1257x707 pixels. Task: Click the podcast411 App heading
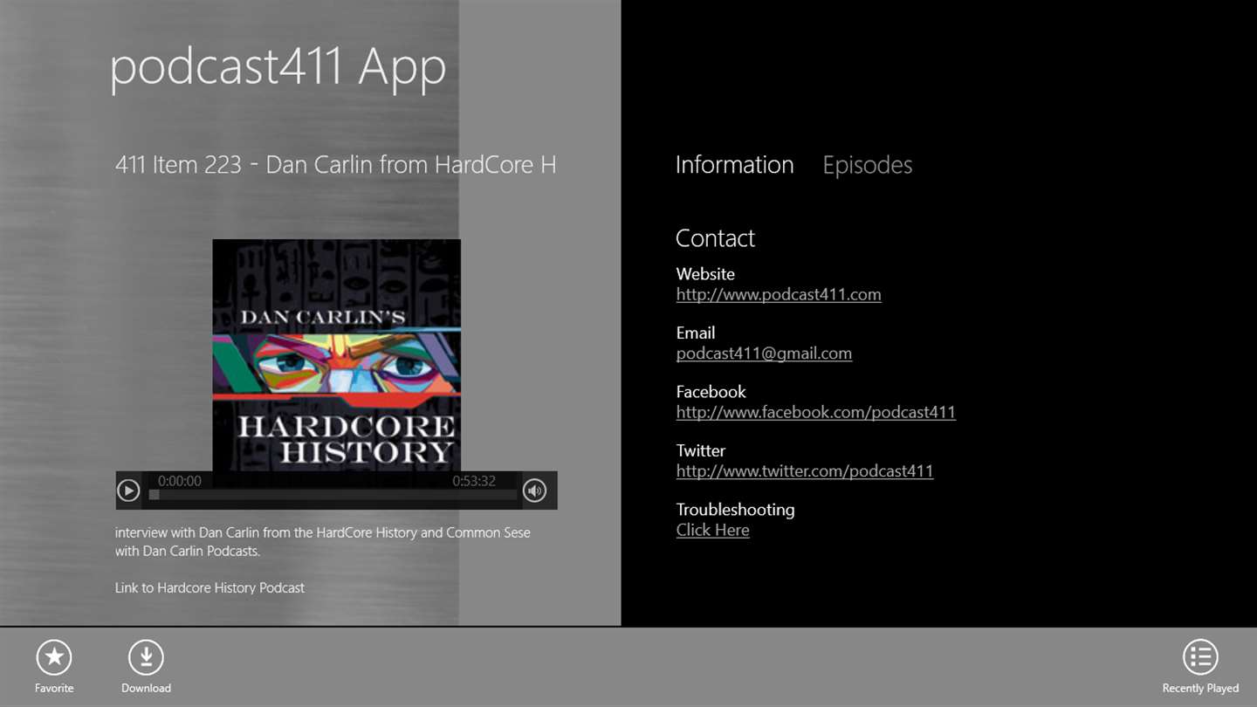point(278,67)
